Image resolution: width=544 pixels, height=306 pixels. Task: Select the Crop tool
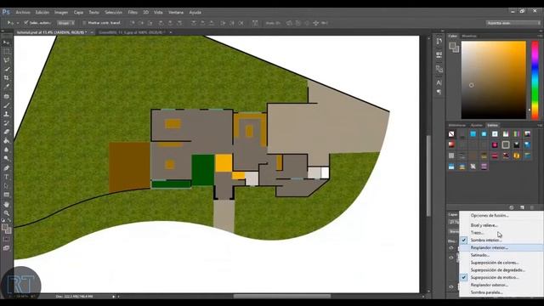coord(6,78)
